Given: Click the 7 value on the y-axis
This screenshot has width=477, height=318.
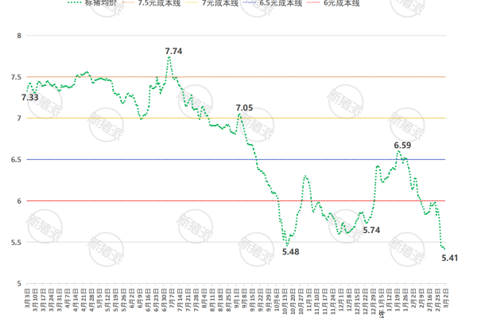Looking at the screenshot, I should coord(17,118).
